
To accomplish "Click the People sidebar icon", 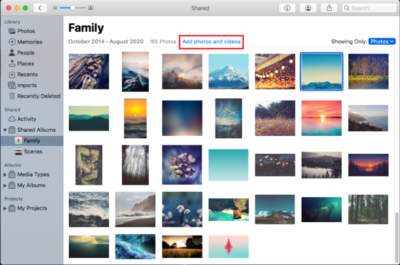I will [x=12, y=53].
